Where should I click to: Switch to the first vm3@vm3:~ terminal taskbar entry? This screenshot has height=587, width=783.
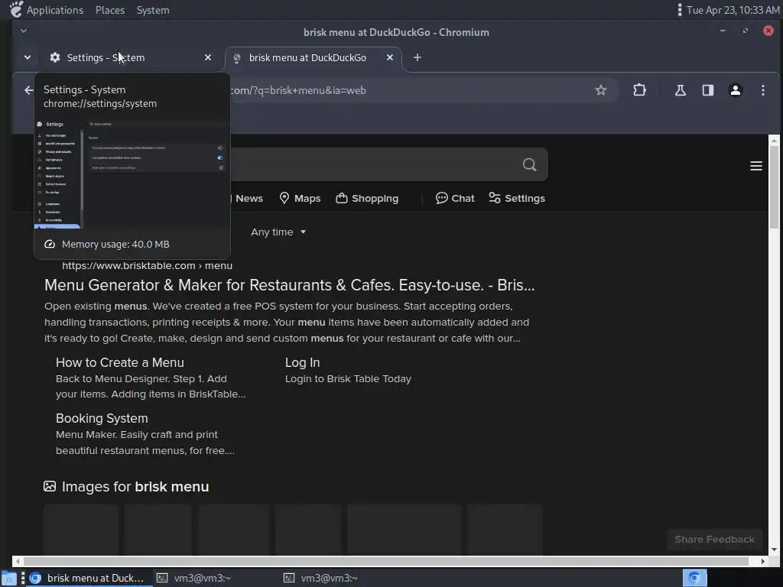193,578
